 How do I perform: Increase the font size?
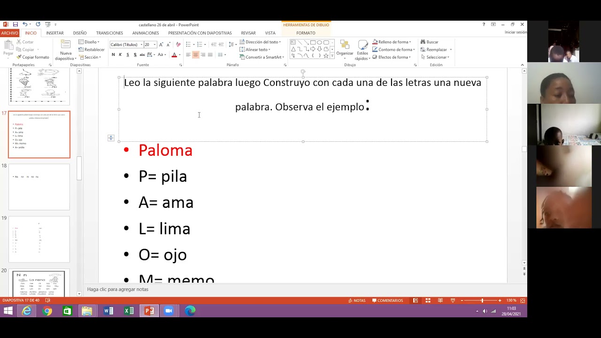[161, 45]
